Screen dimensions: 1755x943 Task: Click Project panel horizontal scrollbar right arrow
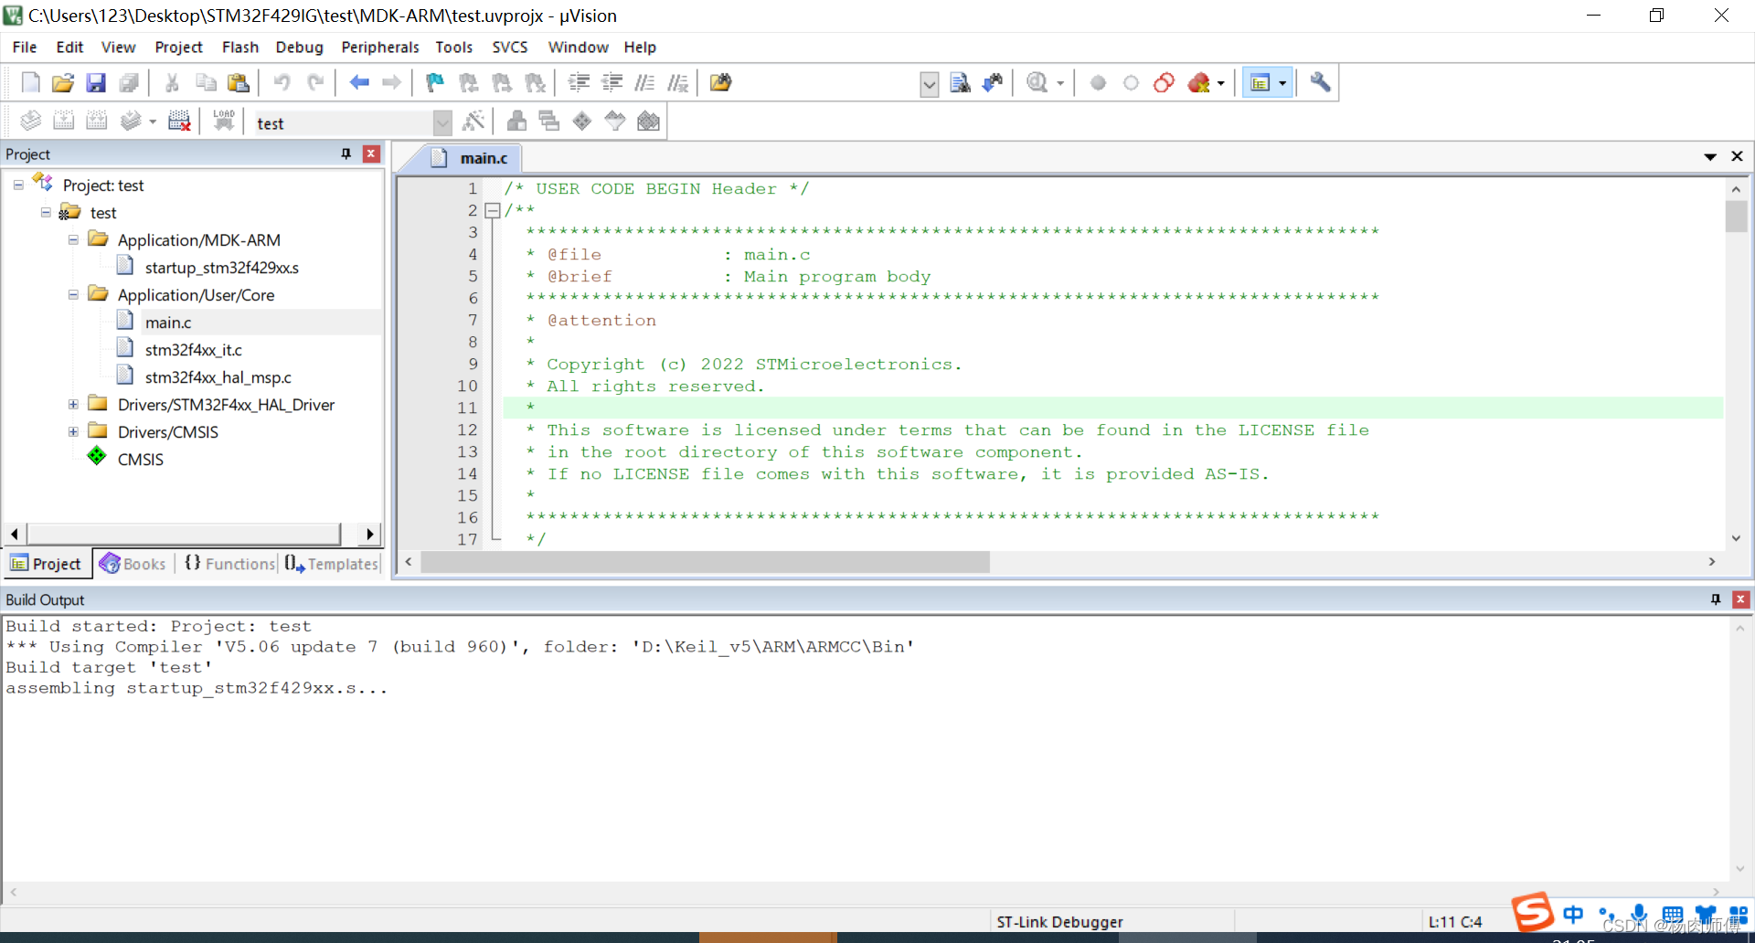tap(369, 534)
